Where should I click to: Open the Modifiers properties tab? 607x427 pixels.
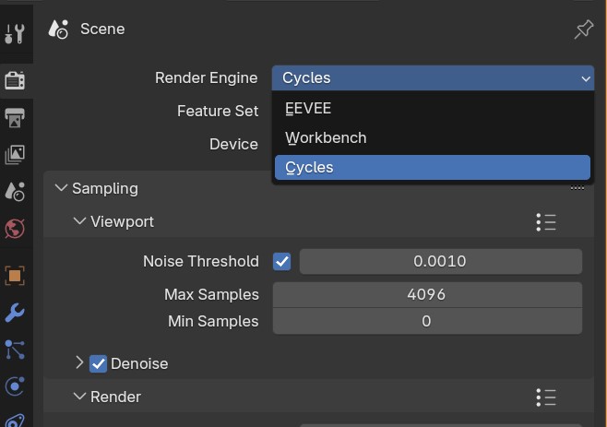coord(15,313)
